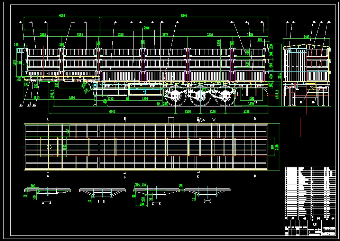Select the D—D section title
Viewport: 340px width, 241px height.
(207, 201)
